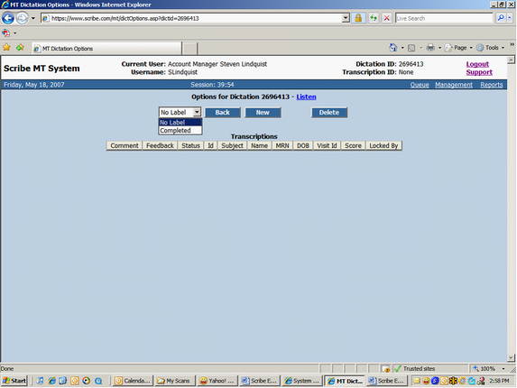Click the Delete button
This screenshot has width=517, height=388.
point(329,113)
